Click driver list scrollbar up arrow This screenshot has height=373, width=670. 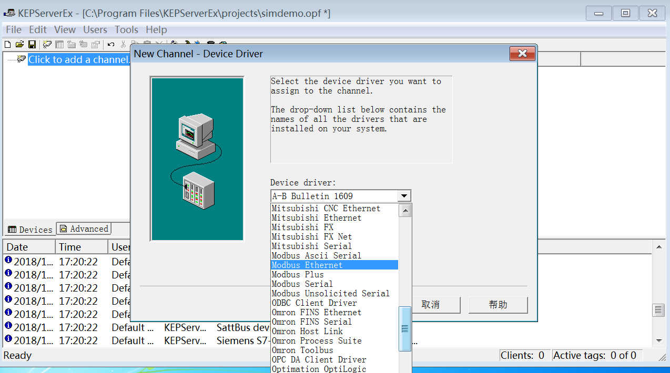[x=405, y=211]
